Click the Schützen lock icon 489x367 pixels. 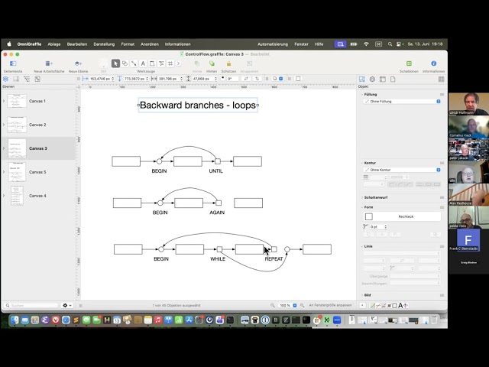click(228, 63)
